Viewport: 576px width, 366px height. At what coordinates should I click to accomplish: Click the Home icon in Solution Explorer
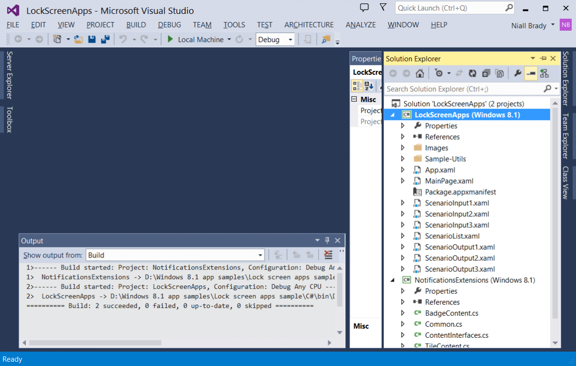point(420,73)
